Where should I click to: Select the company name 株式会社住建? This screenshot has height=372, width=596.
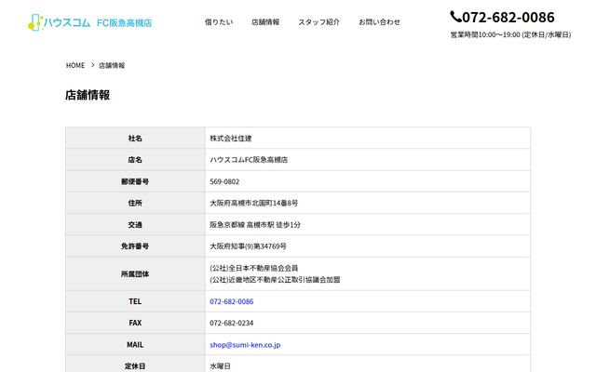pos(231,139)
